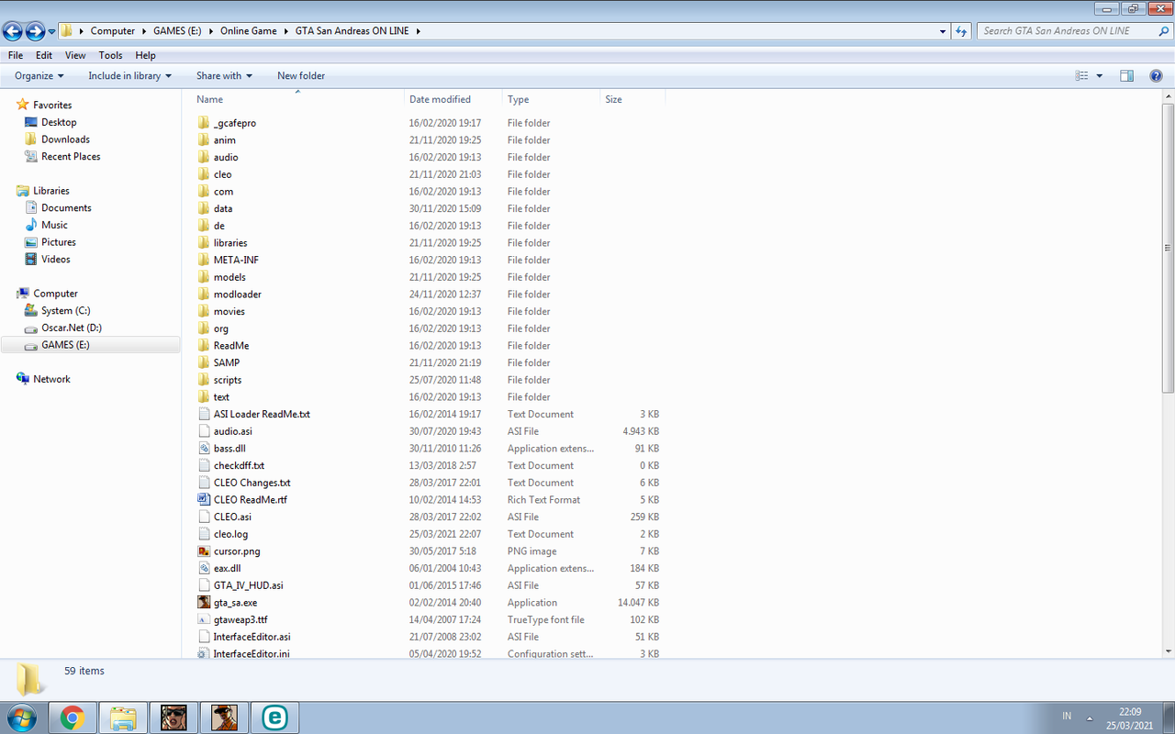Click the gtaweap3.ttf font file icon
Viewport: 1175px width, 734px height.
[x=204, y=620]
